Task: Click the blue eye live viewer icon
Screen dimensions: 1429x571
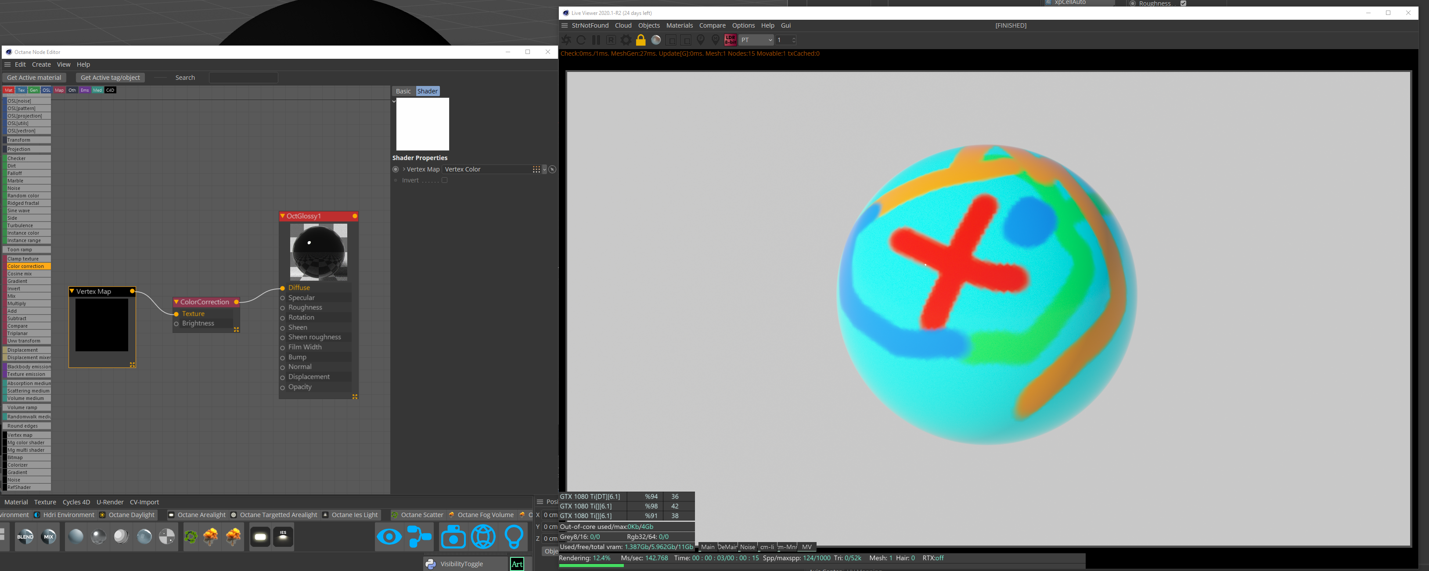Action: pyautogui.click(x=389, y=536)
